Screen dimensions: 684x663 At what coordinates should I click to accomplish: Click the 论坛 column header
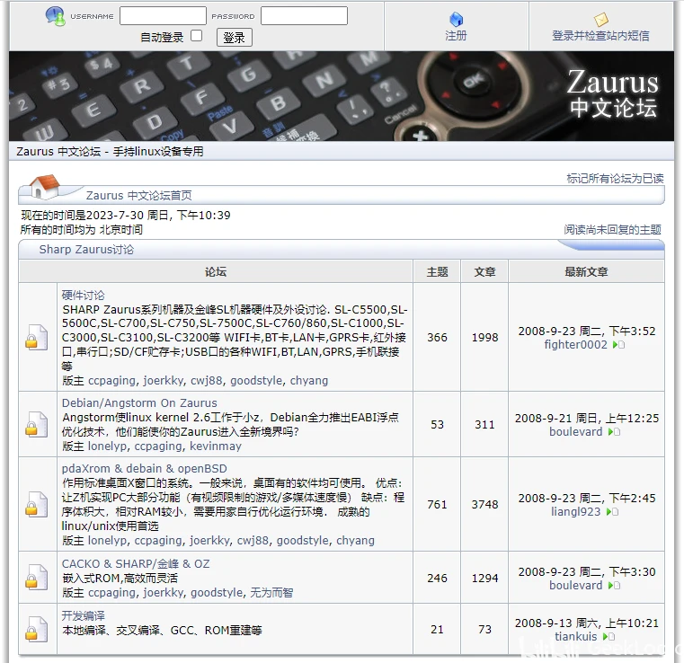point(216,271)
